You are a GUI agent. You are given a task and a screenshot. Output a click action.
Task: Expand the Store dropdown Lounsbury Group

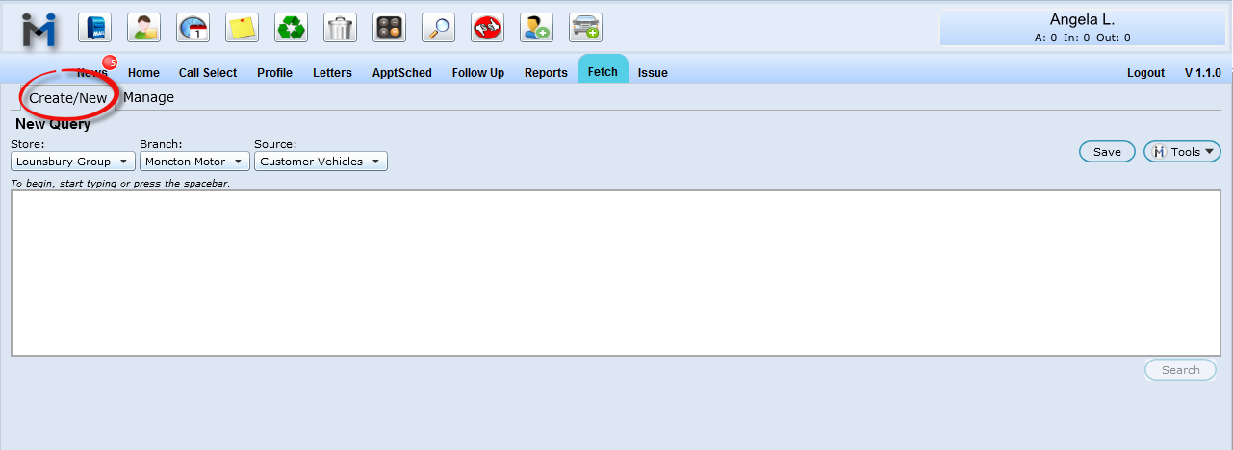(x=73, y=162)
